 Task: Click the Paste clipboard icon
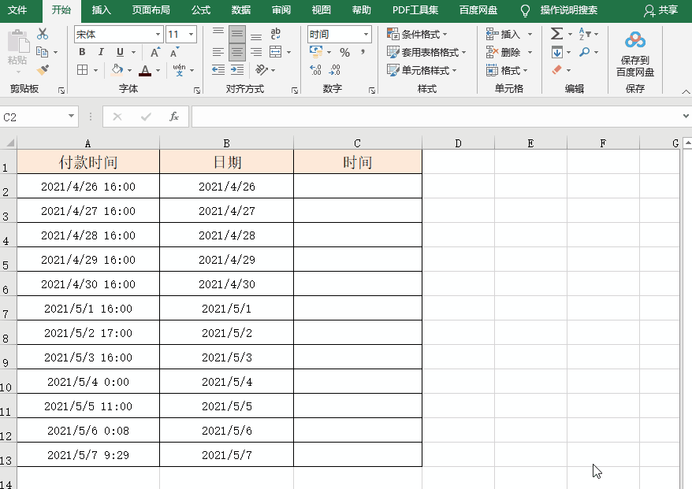17,42
